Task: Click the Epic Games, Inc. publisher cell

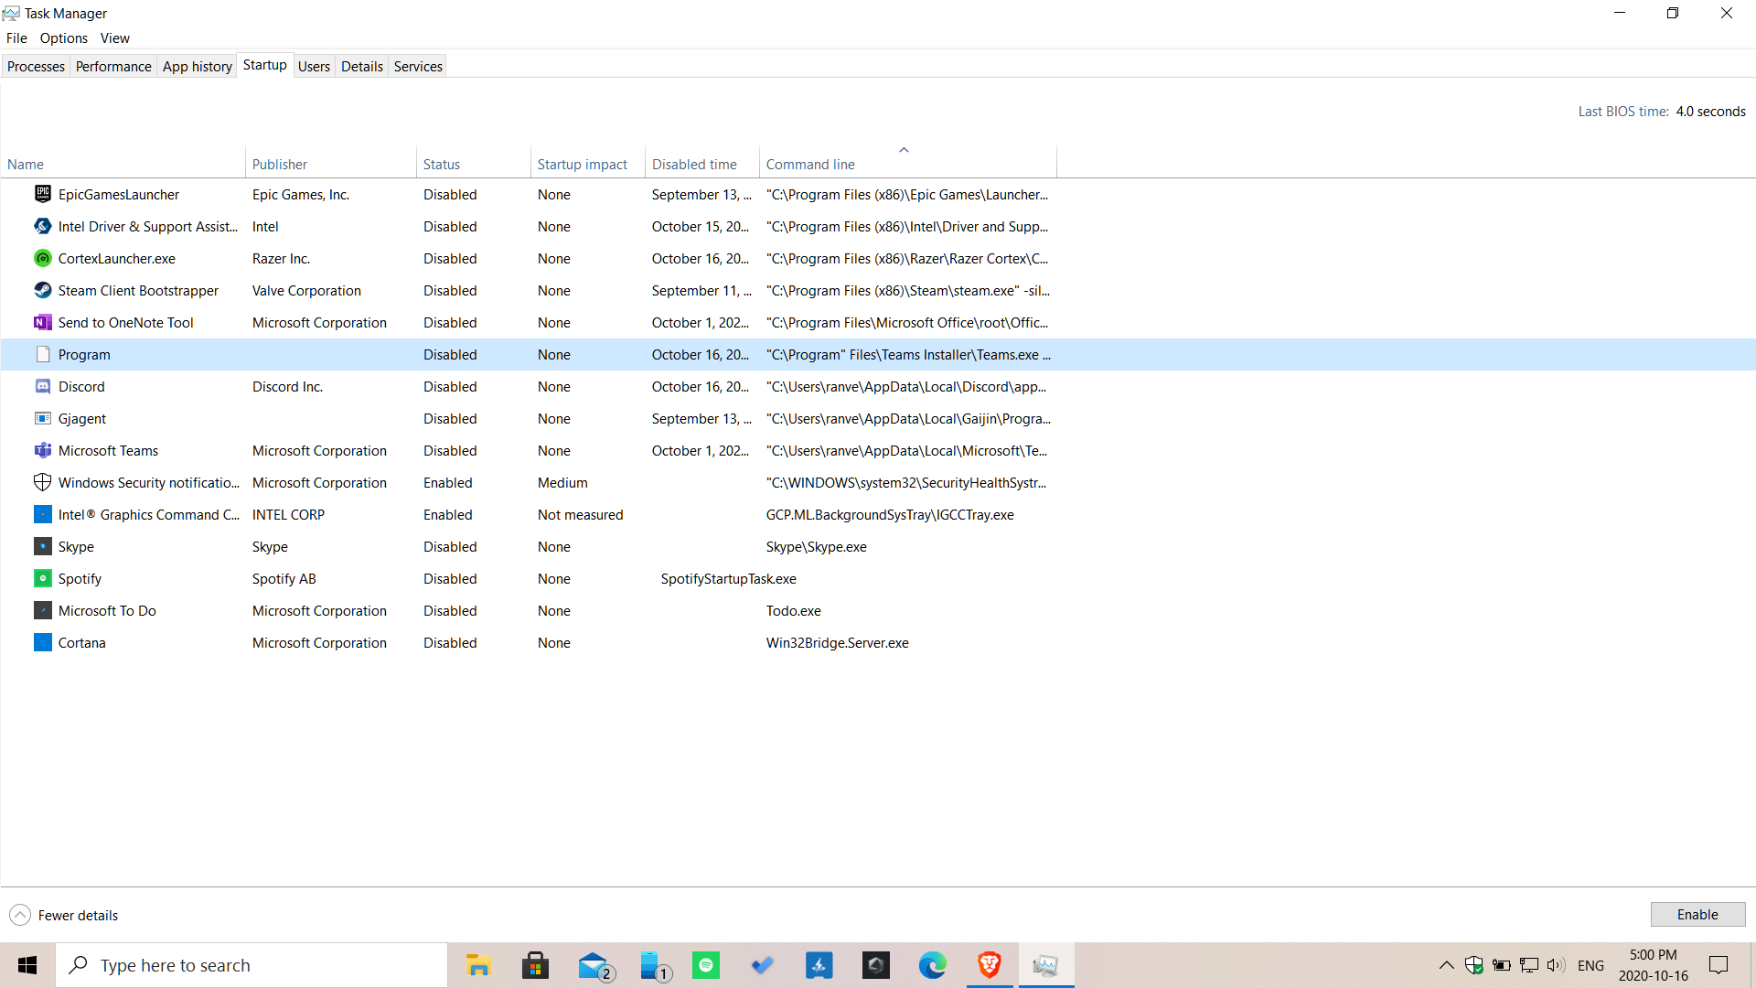Action: (x=300, y=194)
